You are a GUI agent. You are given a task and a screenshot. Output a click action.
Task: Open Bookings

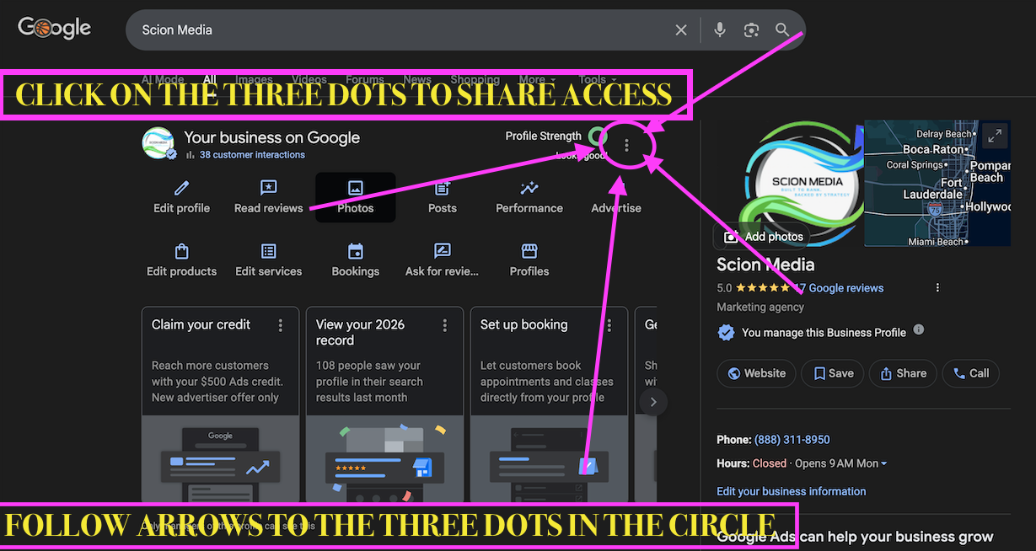coord(356,260)
